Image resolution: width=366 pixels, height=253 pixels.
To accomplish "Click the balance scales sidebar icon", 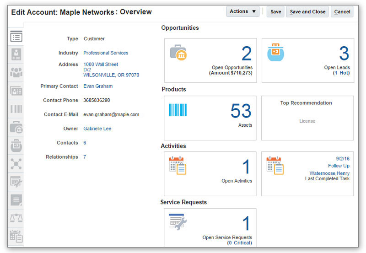I will point(16,218).
